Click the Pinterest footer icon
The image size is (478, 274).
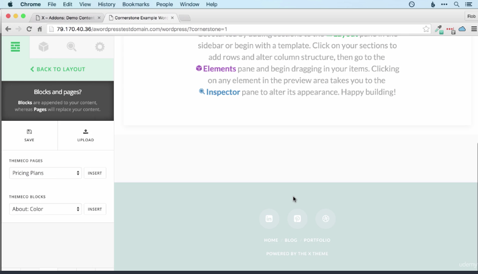297,219
